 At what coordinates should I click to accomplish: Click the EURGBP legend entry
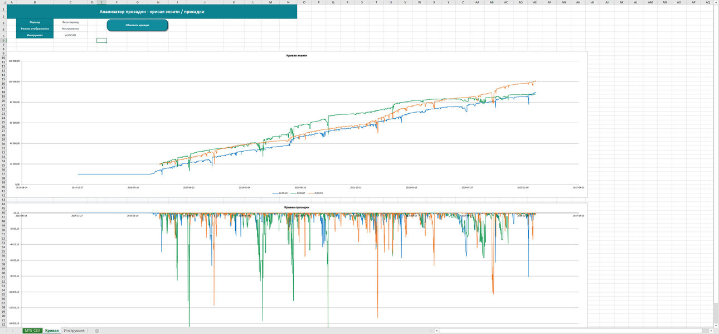[298, 193]
